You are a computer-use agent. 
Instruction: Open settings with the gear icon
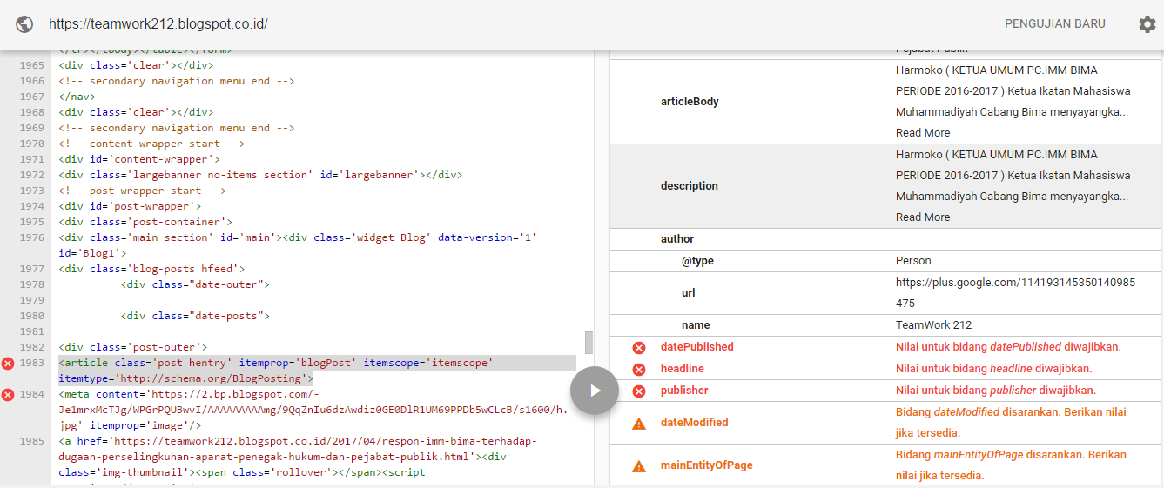pos(1147,24)
